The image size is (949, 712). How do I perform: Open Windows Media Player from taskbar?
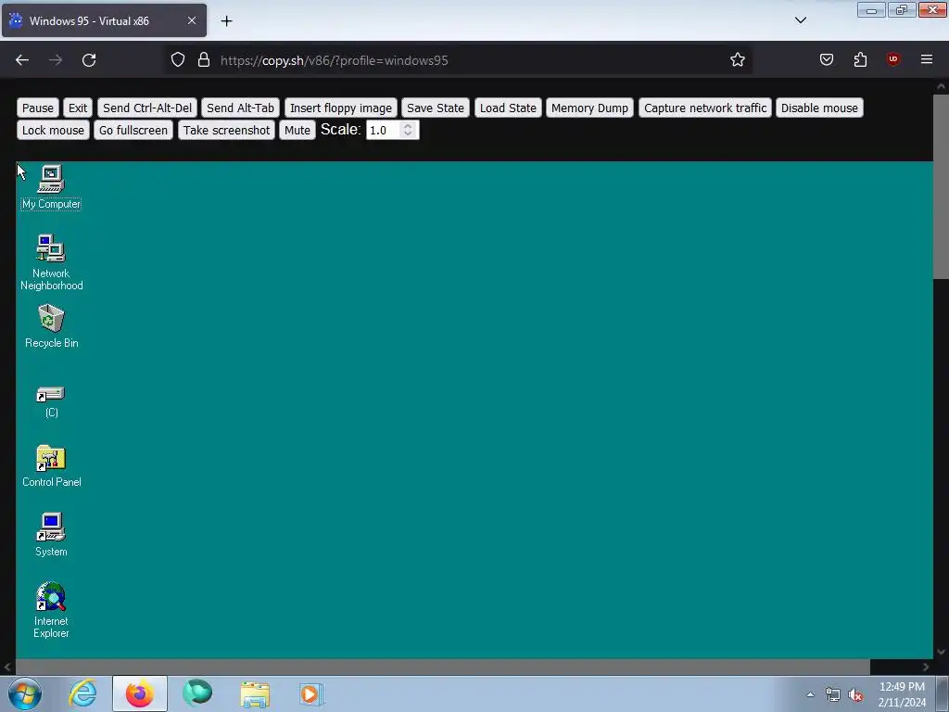(311, 693)
